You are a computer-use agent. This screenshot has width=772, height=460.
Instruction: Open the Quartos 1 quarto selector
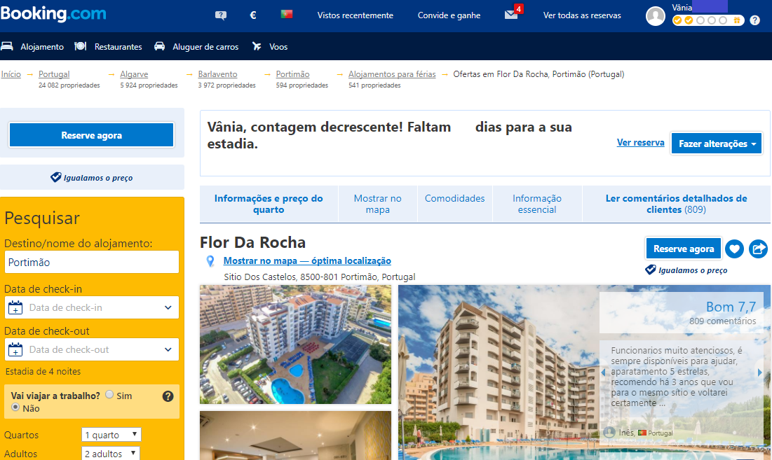[111, 434]
